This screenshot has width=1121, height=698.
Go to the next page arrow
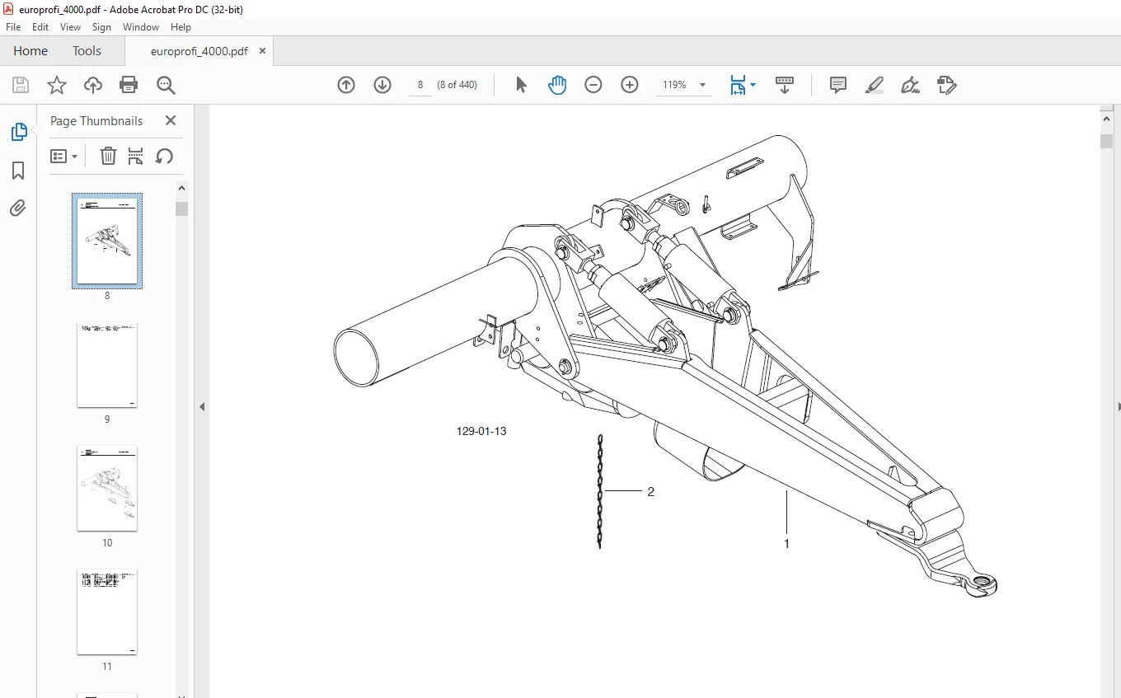[x=382, y=85]
